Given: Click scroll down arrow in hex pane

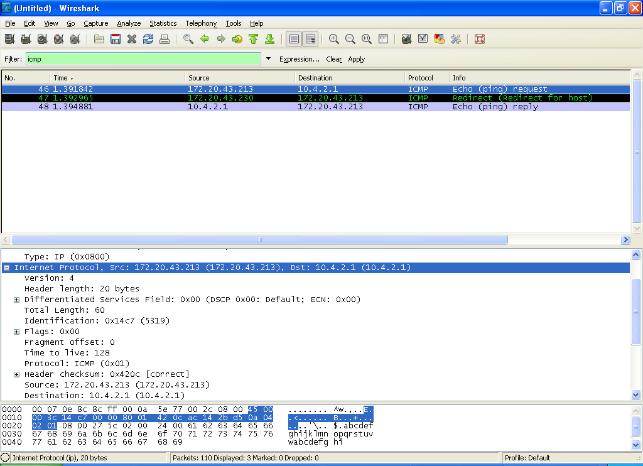Looking at the screenshot, I should [x=635, y=445].
